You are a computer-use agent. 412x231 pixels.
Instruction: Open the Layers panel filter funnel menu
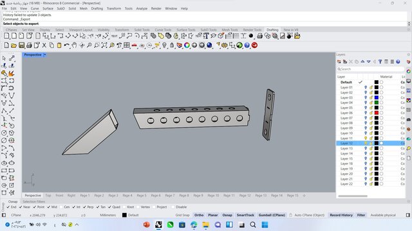(x=380, y=62)
